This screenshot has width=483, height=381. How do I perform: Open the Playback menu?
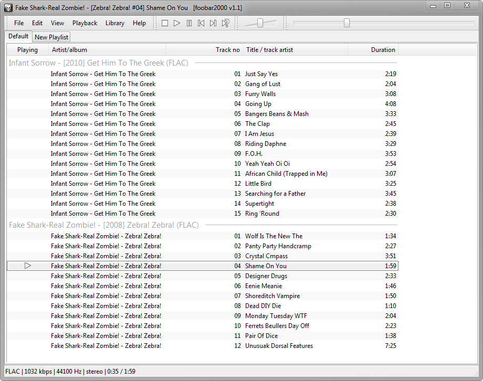(x=85, y=23)
